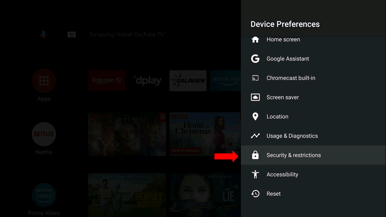The image size is (386, 217).
Task: Open the Google Assistant settings entry
Action: (313, 59)
